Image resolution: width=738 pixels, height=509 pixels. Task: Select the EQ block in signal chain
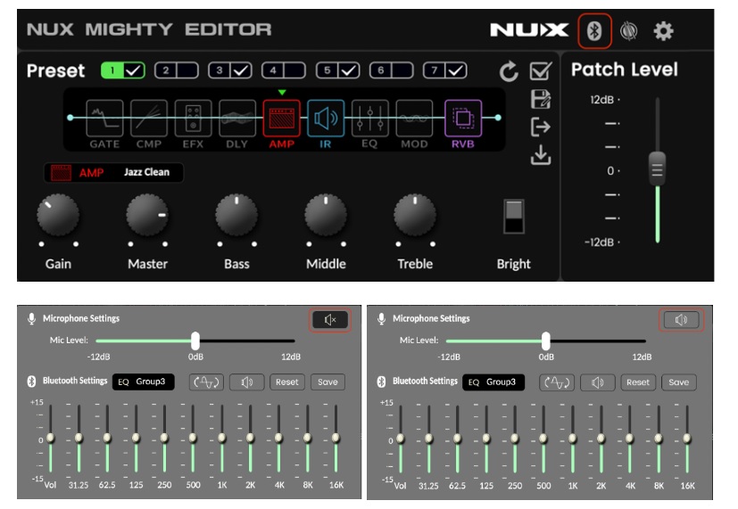(370, 118)
